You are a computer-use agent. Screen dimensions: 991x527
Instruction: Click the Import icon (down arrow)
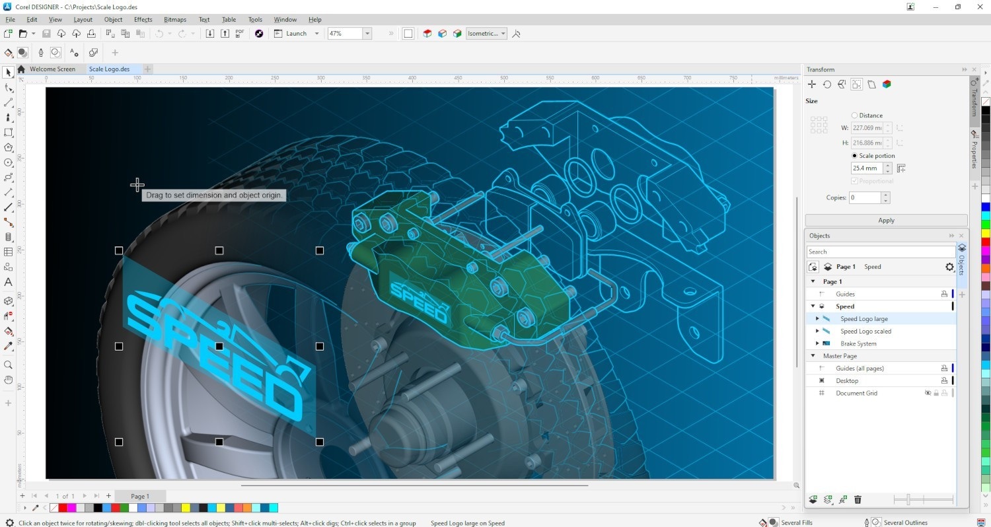click(210, 34)
